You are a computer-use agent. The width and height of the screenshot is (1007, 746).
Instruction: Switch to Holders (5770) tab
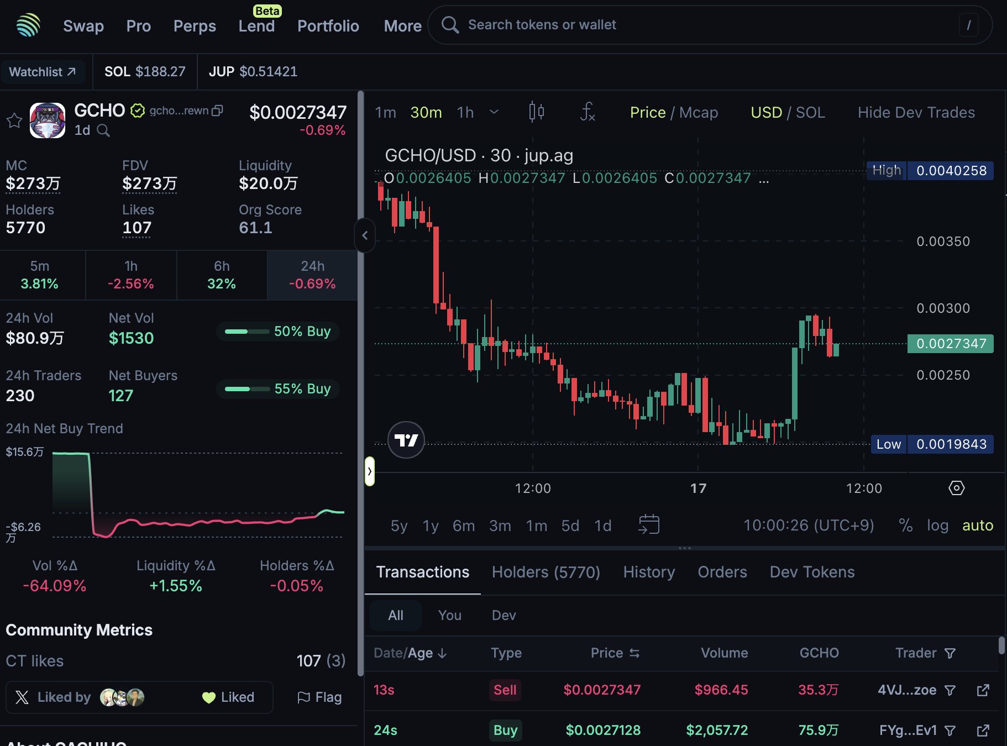point(546,572)
